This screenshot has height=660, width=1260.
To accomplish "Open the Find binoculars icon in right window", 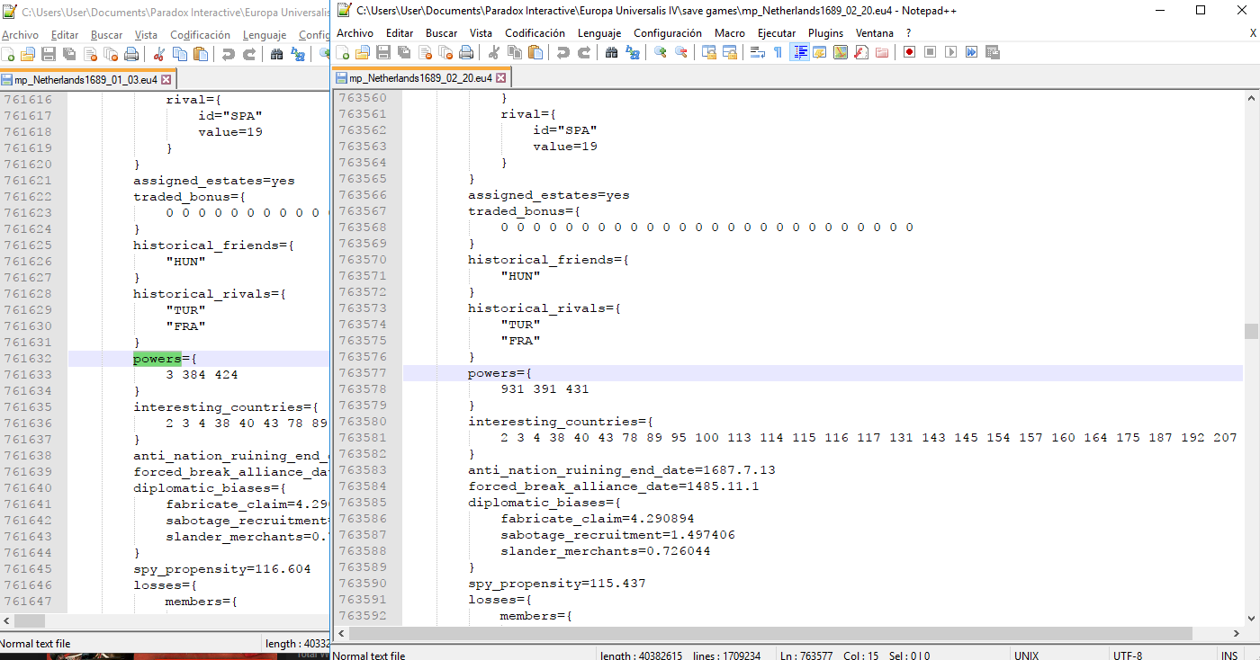I will [612, 52].
